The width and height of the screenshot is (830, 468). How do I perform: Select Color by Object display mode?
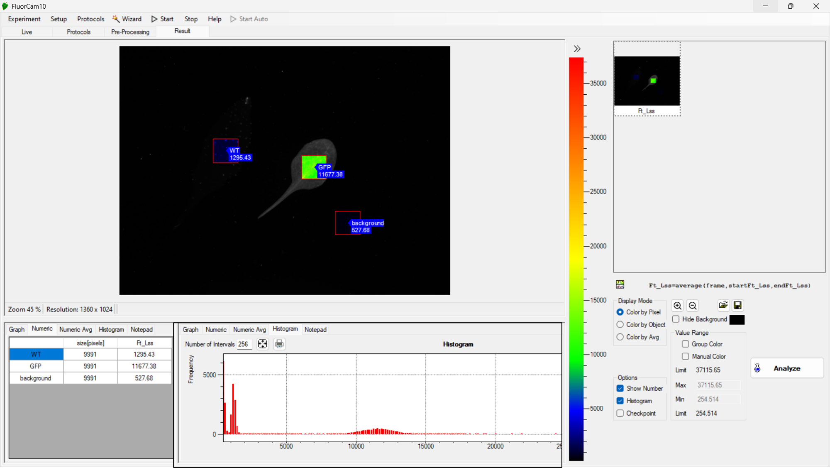[x=620, y=324]
